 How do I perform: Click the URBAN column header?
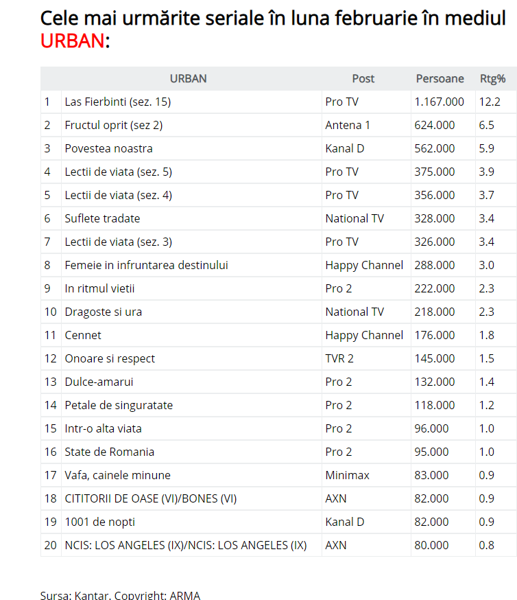coord(188,78)
